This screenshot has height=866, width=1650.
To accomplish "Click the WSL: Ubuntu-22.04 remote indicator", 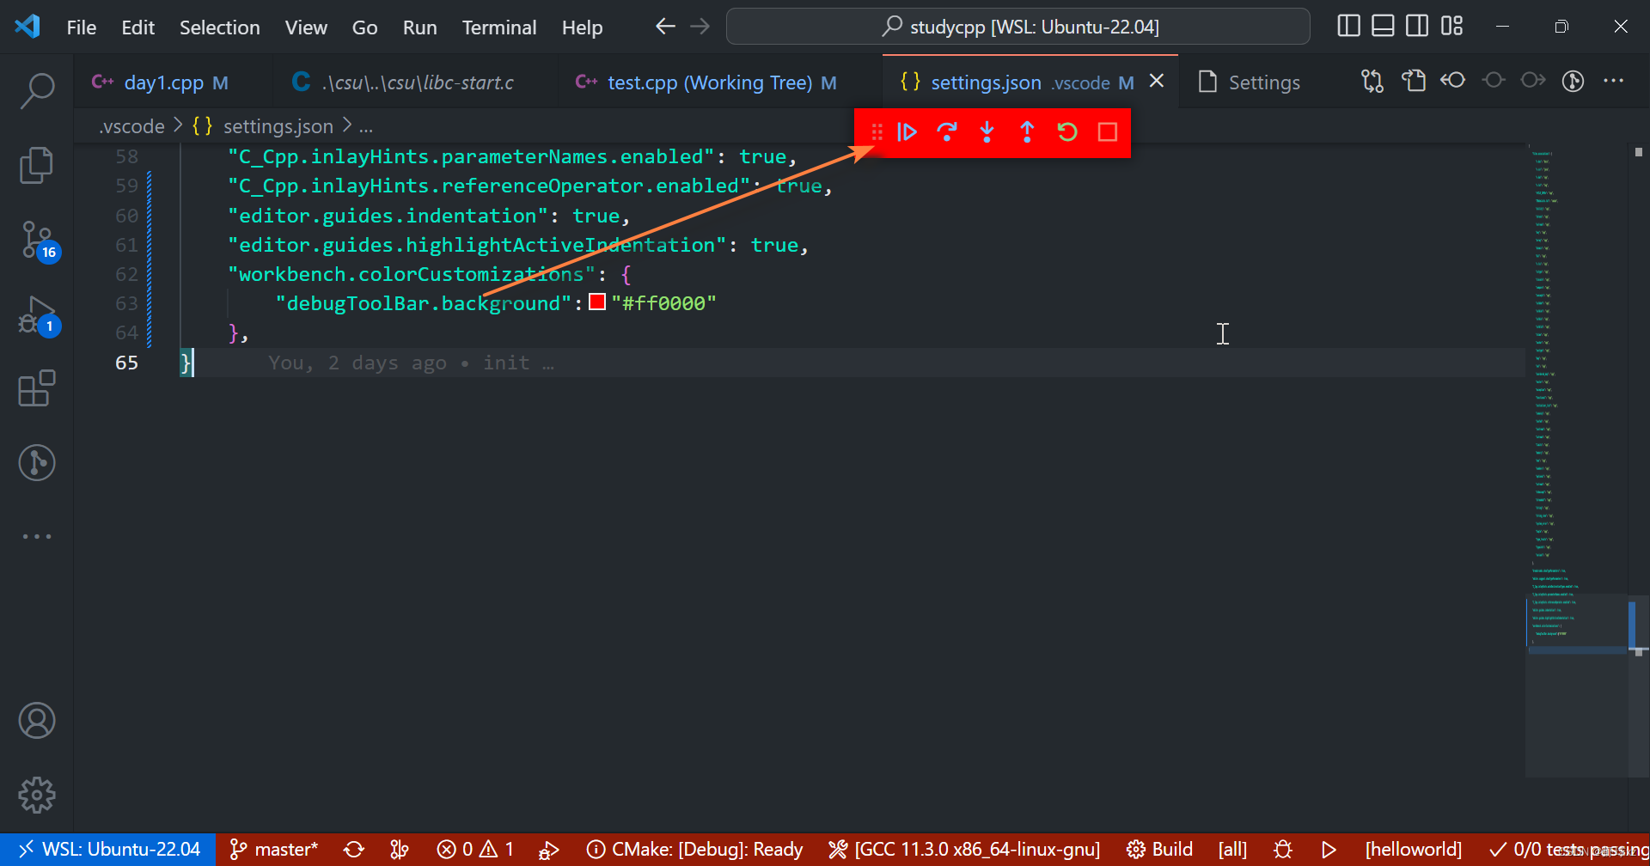I will click(x=108, y=850).
